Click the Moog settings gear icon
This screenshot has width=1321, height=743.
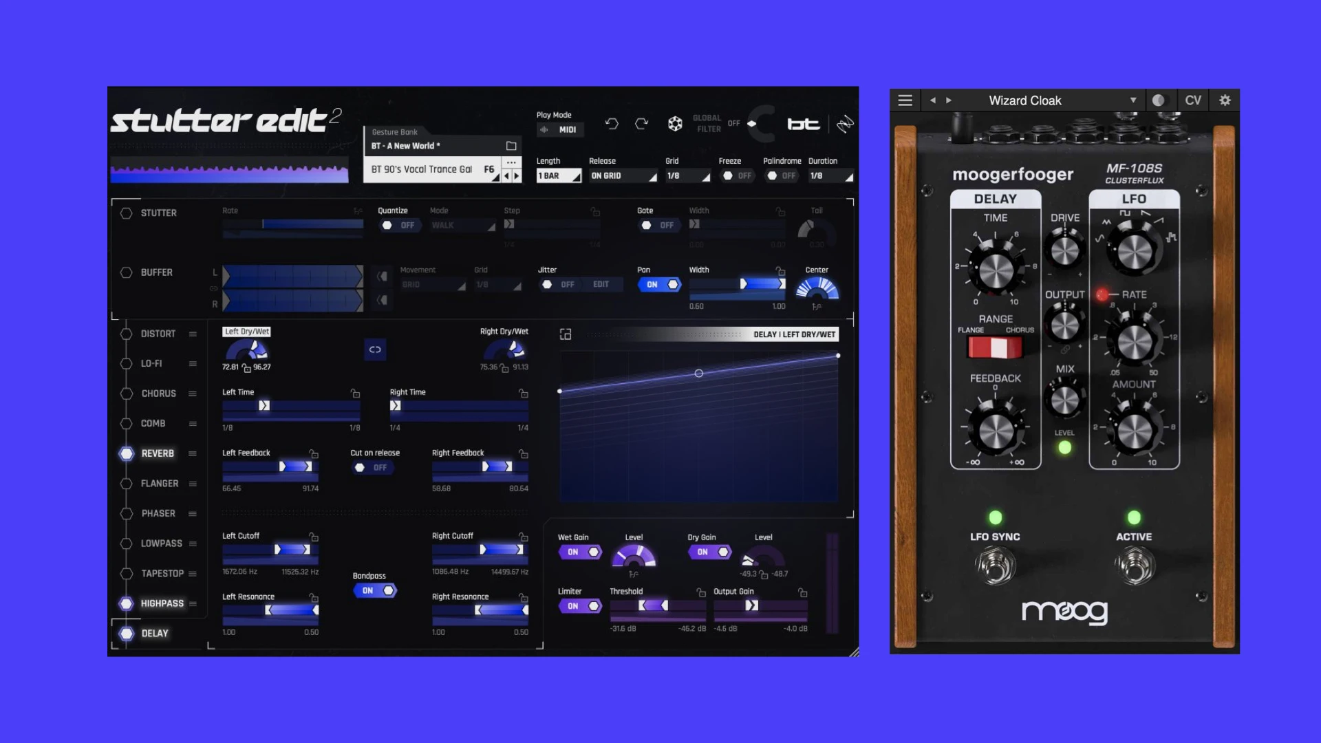1225,100
